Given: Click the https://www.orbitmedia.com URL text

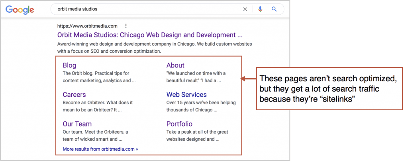Looking at the screenshot, I should pos(87,26).
